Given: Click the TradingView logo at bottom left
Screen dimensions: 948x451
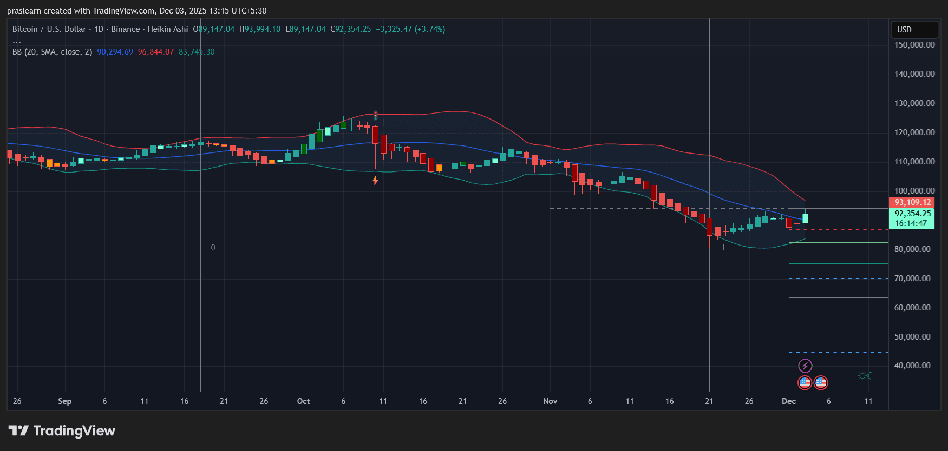Looking at the screenshot, I should [x=62, y=431].
